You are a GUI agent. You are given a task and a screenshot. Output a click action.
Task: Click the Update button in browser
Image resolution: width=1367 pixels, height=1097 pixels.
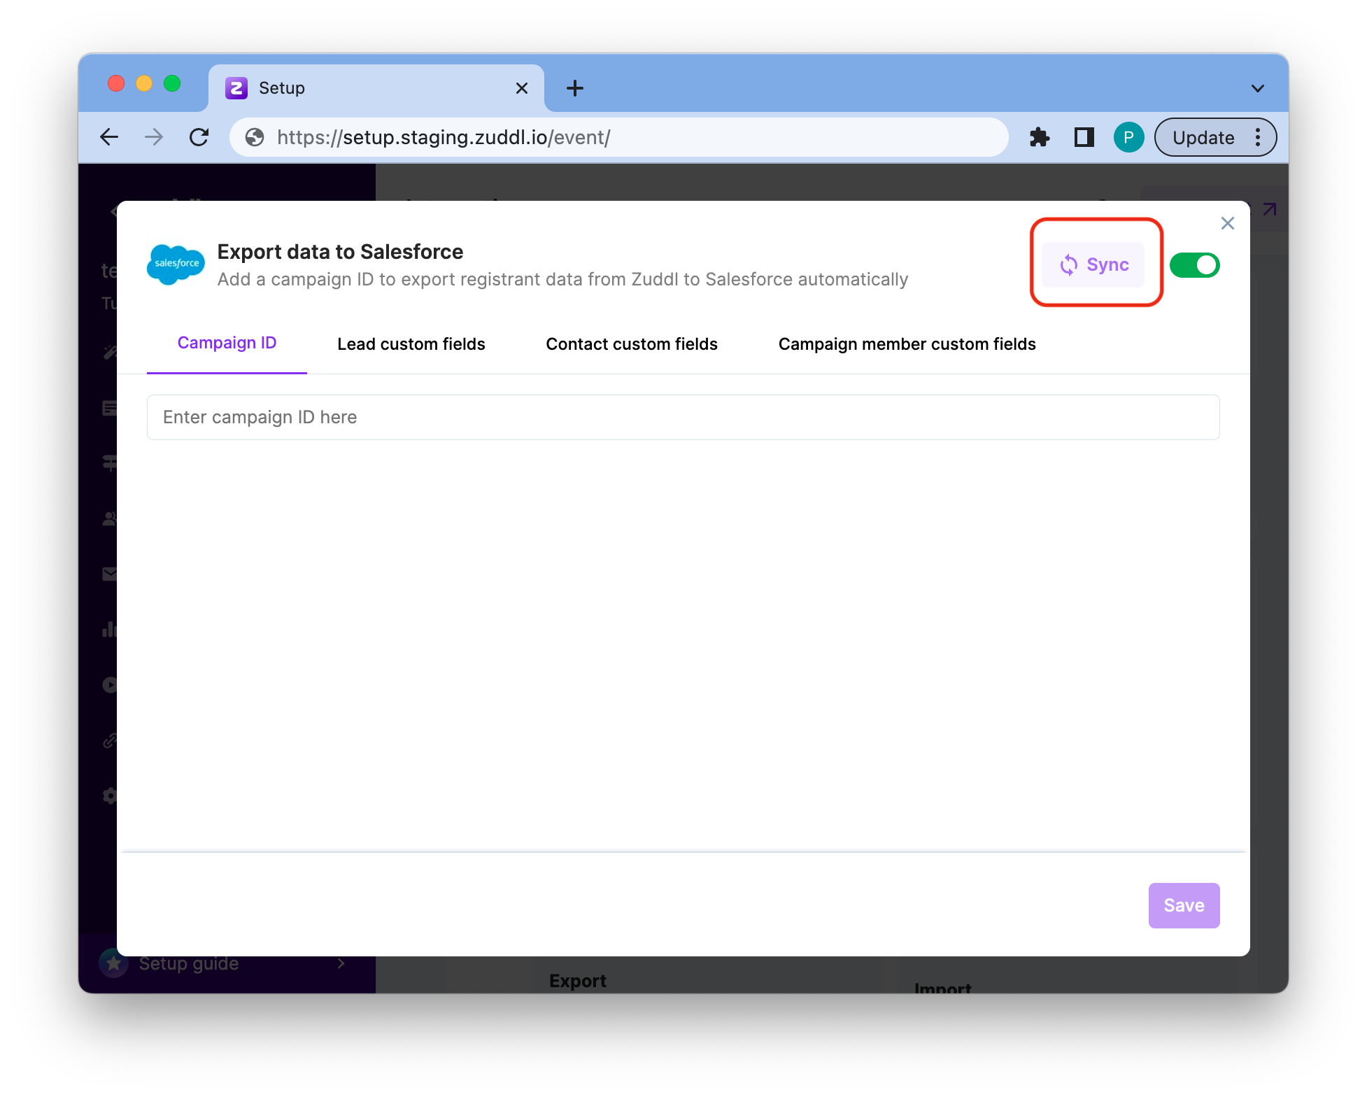point(1203,136)
